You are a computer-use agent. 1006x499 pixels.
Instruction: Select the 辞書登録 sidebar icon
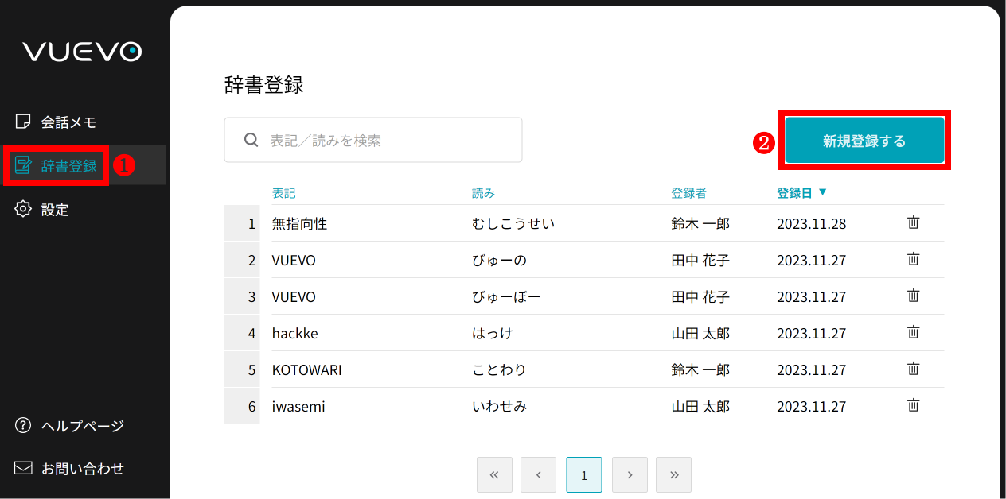(x=22, y=165)
